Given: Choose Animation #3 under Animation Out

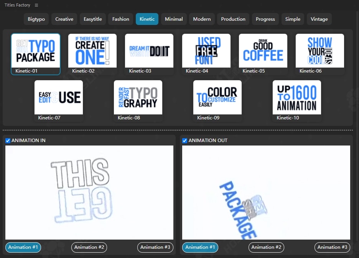Looking at the screenshot, I should pyautogui.click(x=332, y=247).
